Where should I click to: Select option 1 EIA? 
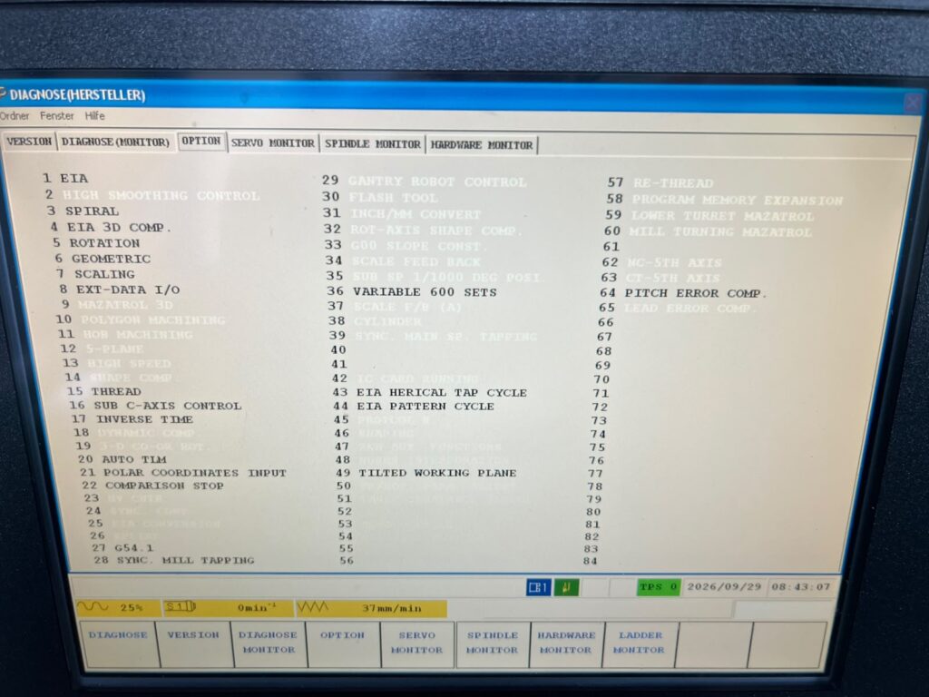65,179
